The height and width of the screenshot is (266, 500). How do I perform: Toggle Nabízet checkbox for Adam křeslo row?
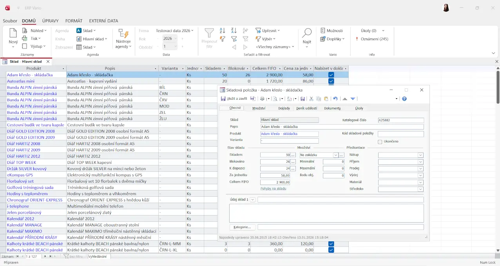coord(331,75)
